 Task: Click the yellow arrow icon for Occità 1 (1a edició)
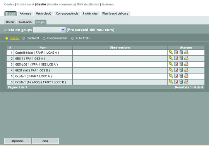tap(171, 81)
